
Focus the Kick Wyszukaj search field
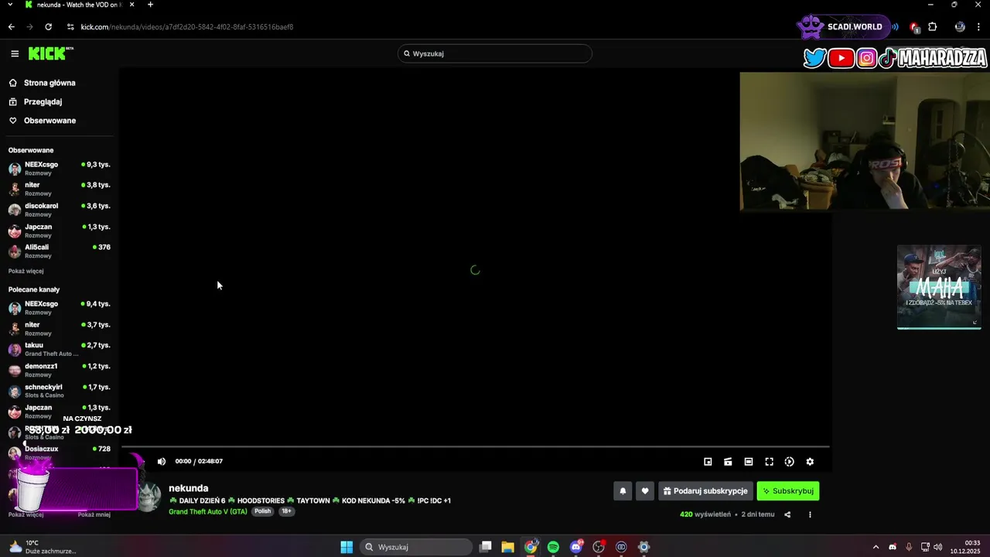coord(495,53)
